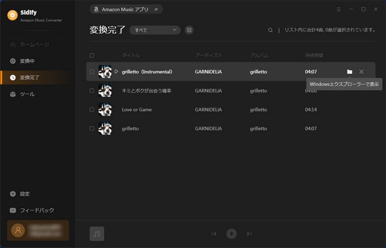
Task: Switch to grid view icon
Action: pos(189,30)
